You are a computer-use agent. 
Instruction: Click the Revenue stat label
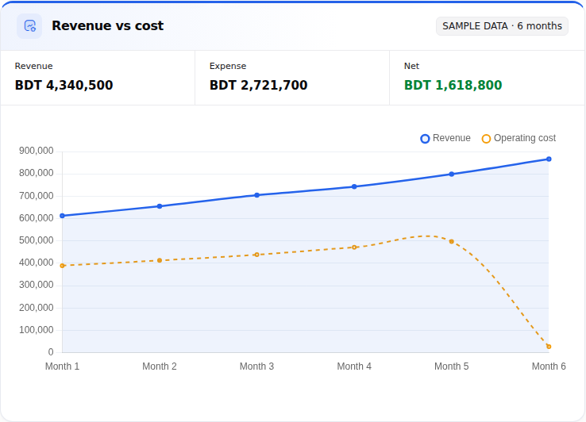click(x=33, y=66)
